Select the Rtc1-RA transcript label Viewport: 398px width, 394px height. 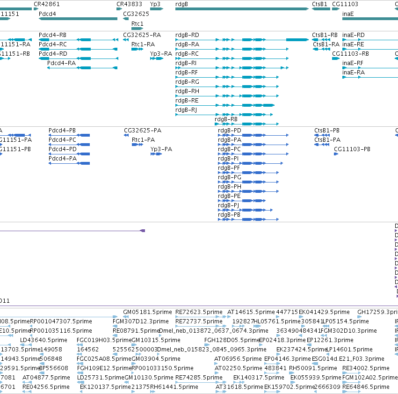[143, 44]
